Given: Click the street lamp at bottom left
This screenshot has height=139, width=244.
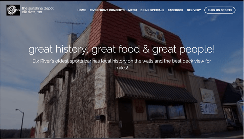Looking at the screenshot, I should coord(20,123).
